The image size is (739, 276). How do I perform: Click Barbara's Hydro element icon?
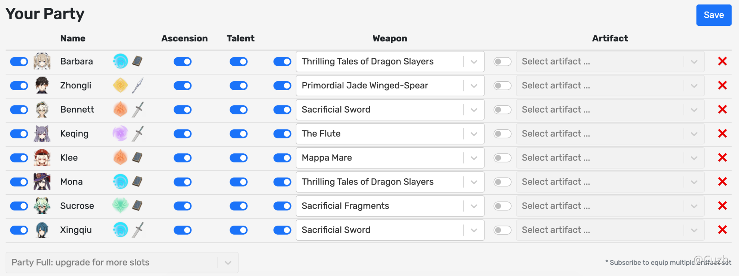pos(120,62)
